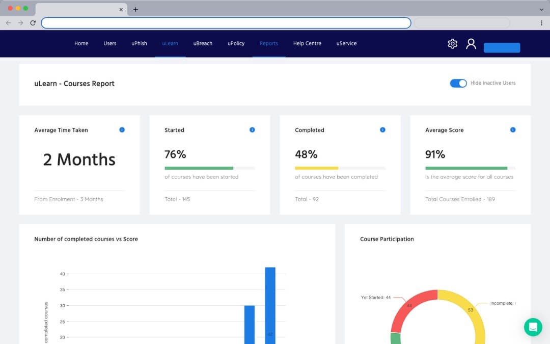Click the Average Time Taken info icon
The image size is (550, 344).
click(x=122, y=130)
